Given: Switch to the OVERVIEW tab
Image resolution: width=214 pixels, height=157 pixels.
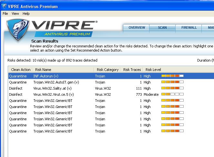Looking at the screenshot, I should [136, 27].
